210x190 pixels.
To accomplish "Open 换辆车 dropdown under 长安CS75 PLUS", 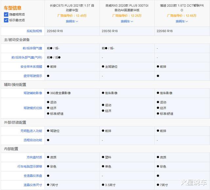I will pyautogui.click(x=72, y=21).
